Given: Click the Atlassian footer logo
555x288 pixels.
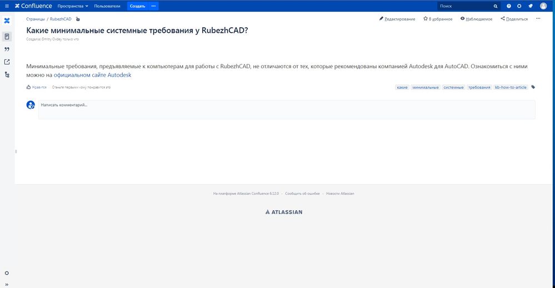Looking at the screenshot, I should [x=284, y=212].
